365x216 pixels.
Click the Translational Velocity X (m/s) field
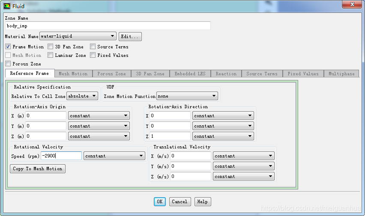click(191, 156)
